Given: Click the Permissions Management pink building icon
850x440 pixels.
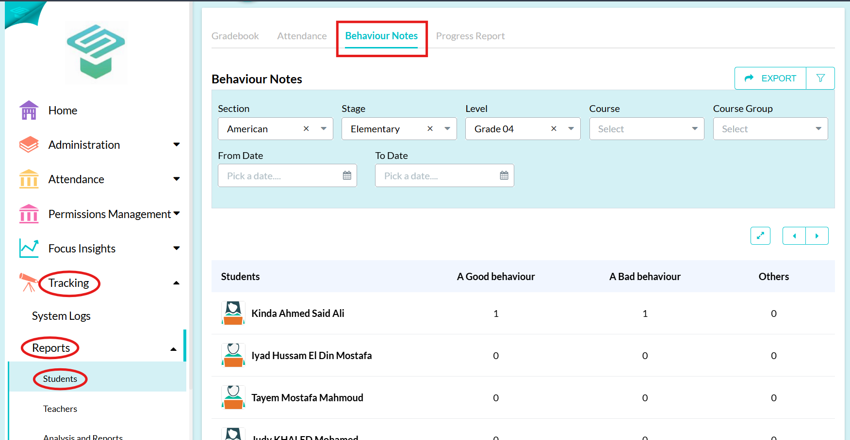Looking at the screenshot, I should tap(29, 214).
